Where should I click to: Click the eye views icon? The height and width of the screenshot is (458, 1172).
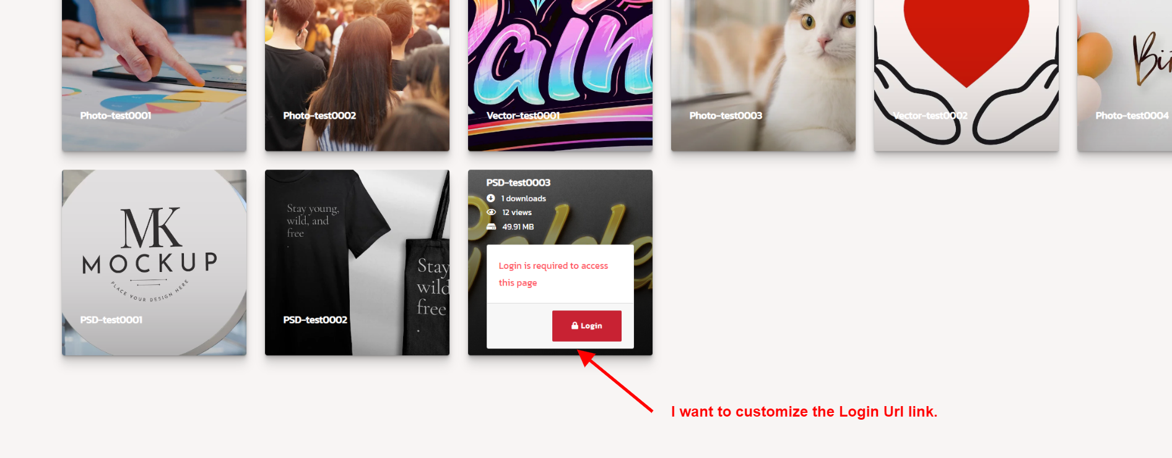pyautogui.click(x=491, y=212)
